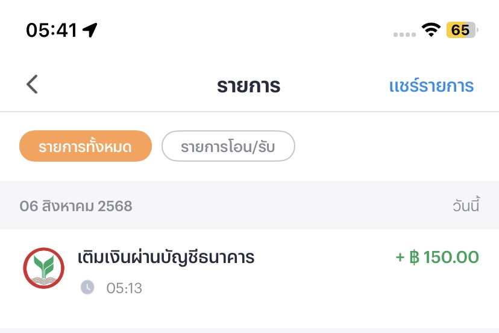Tap the Kasikorn bank logo

click(x=43, y=268)
